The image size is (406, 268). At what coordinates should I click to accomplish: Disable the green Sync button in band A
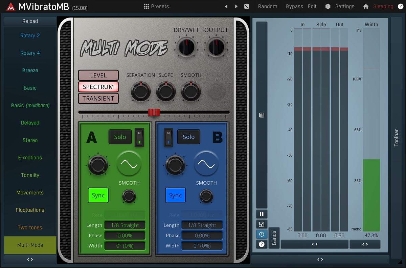point(98,195)
